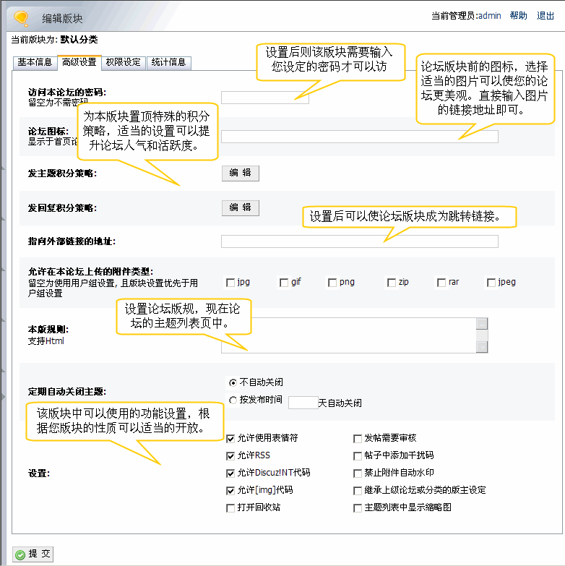Switch to the 基本信息 tab
This screenshot has height=566, width=565.
(x=35, y=62)
